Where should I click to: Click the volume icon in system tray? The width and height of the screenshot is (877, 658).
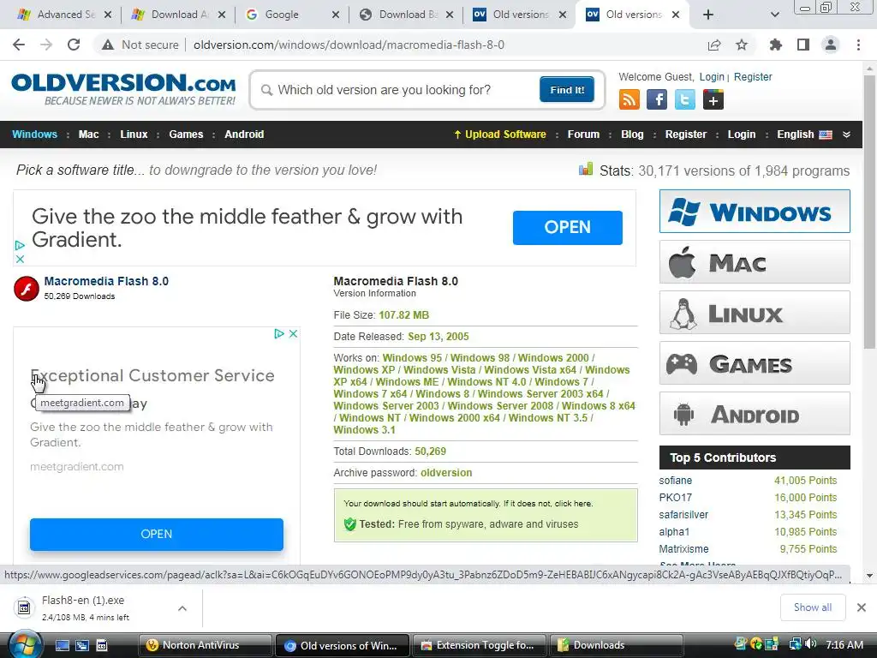pos(811,644)
